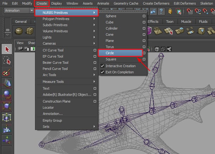The height and width of the screenshot is (154, 215).
Task: Click the polygon sphere shelf icon
Action: [18, 31]
